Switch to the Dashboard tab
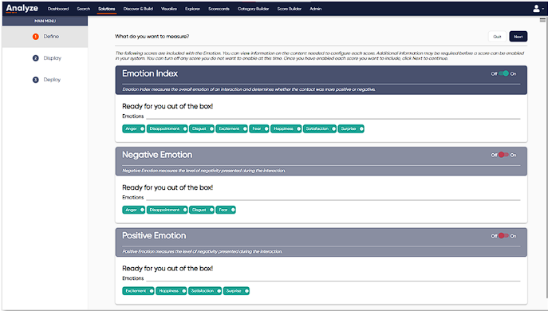The image size is (548, 311). 58,9
